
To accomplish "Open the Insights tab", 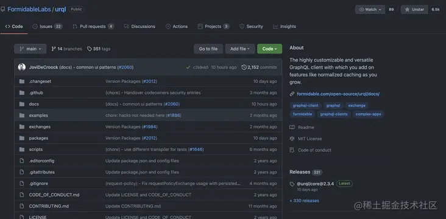I will coord(285,26).
